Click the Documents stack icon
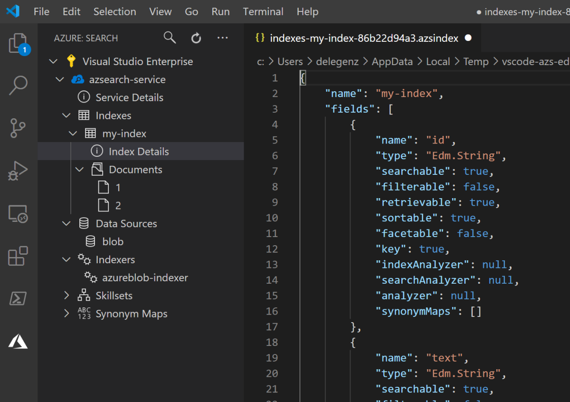Screen dimensions: 570x402 97,169
